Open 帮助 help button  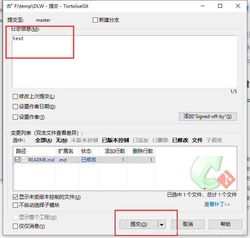pyautogui.click(x=226, y=224)
